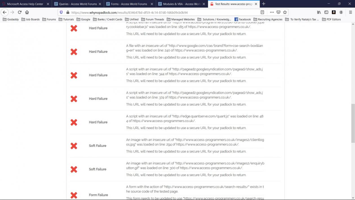Click the Amazon toolbar extension icon

click(334, 12)
